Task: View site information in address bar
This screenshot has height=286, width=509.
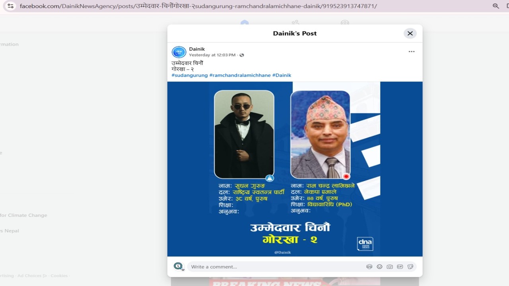Action: (11, 6)
